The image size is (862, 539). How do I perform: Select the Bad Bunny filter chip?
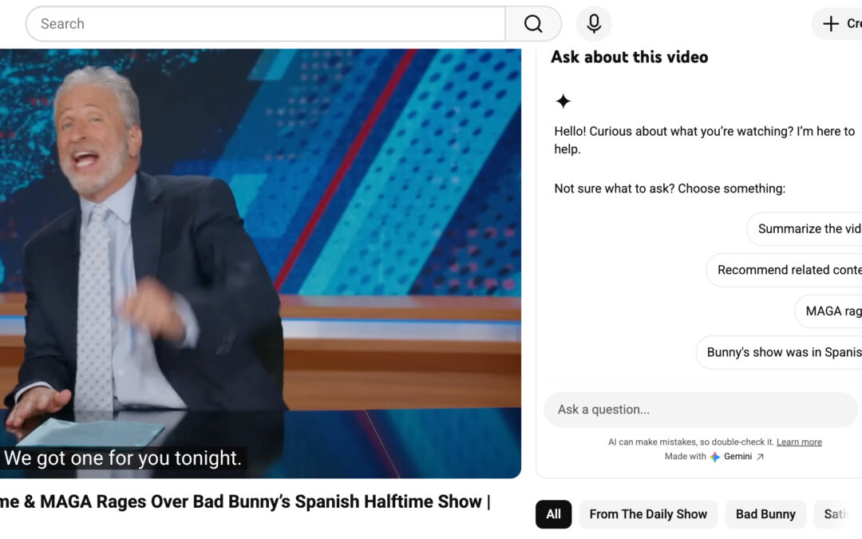click(765, 514)
